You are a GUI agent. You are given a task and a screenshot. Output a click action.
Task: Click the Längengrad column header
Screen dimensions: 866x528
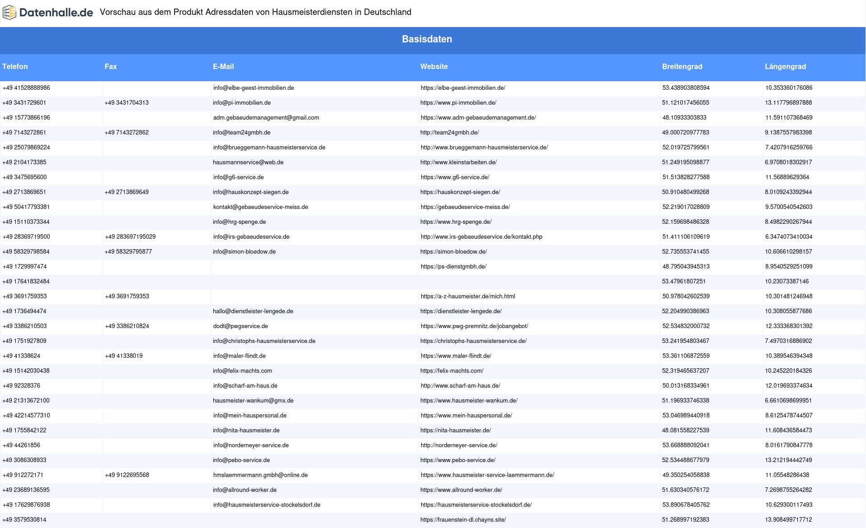[x=785, y=66]
